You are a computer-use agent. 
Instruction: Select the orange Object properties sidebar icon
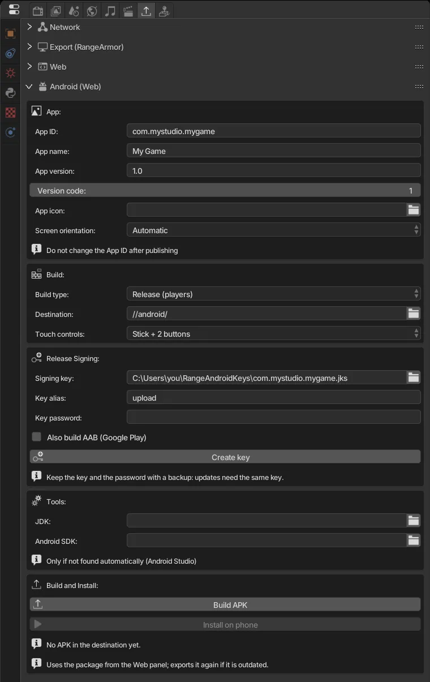click(10, 33)
